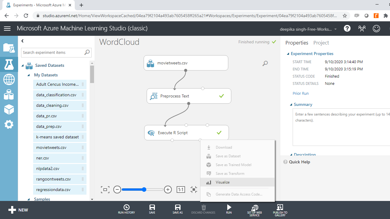Open the Datasets cylinders sidebar icon

tap(9, 95)
